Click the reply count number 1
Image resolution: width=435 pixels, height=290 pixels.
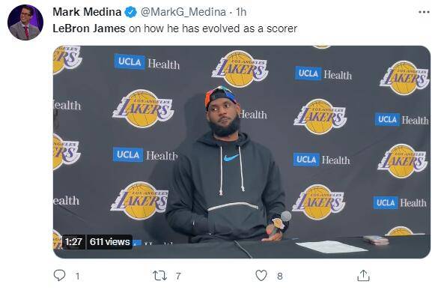77,276
